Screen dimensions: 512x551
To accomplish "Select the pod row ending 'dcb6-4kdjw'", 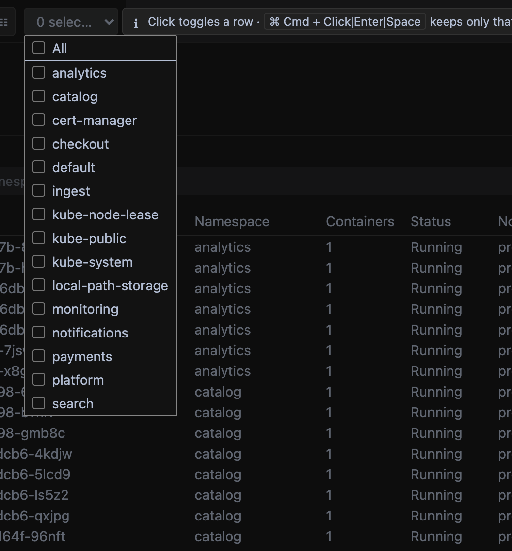I will click(256, 454).
